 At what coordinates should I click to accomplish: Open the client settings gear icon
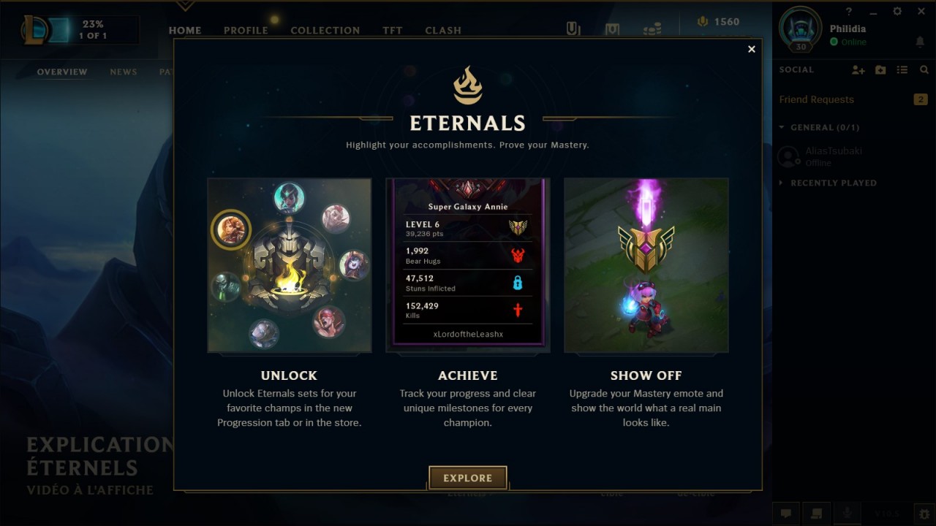tap(897, 12)
